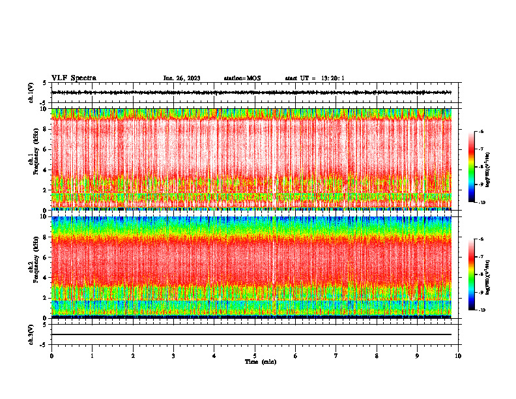The width and height of the screenshot is (516, 399).
Task: Click the "station=MOS" header label
Action: (242, 78)
